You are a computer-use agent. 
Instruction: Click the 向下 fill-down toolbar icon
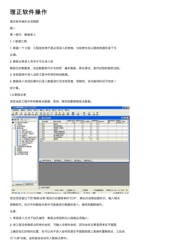(52, 114)
